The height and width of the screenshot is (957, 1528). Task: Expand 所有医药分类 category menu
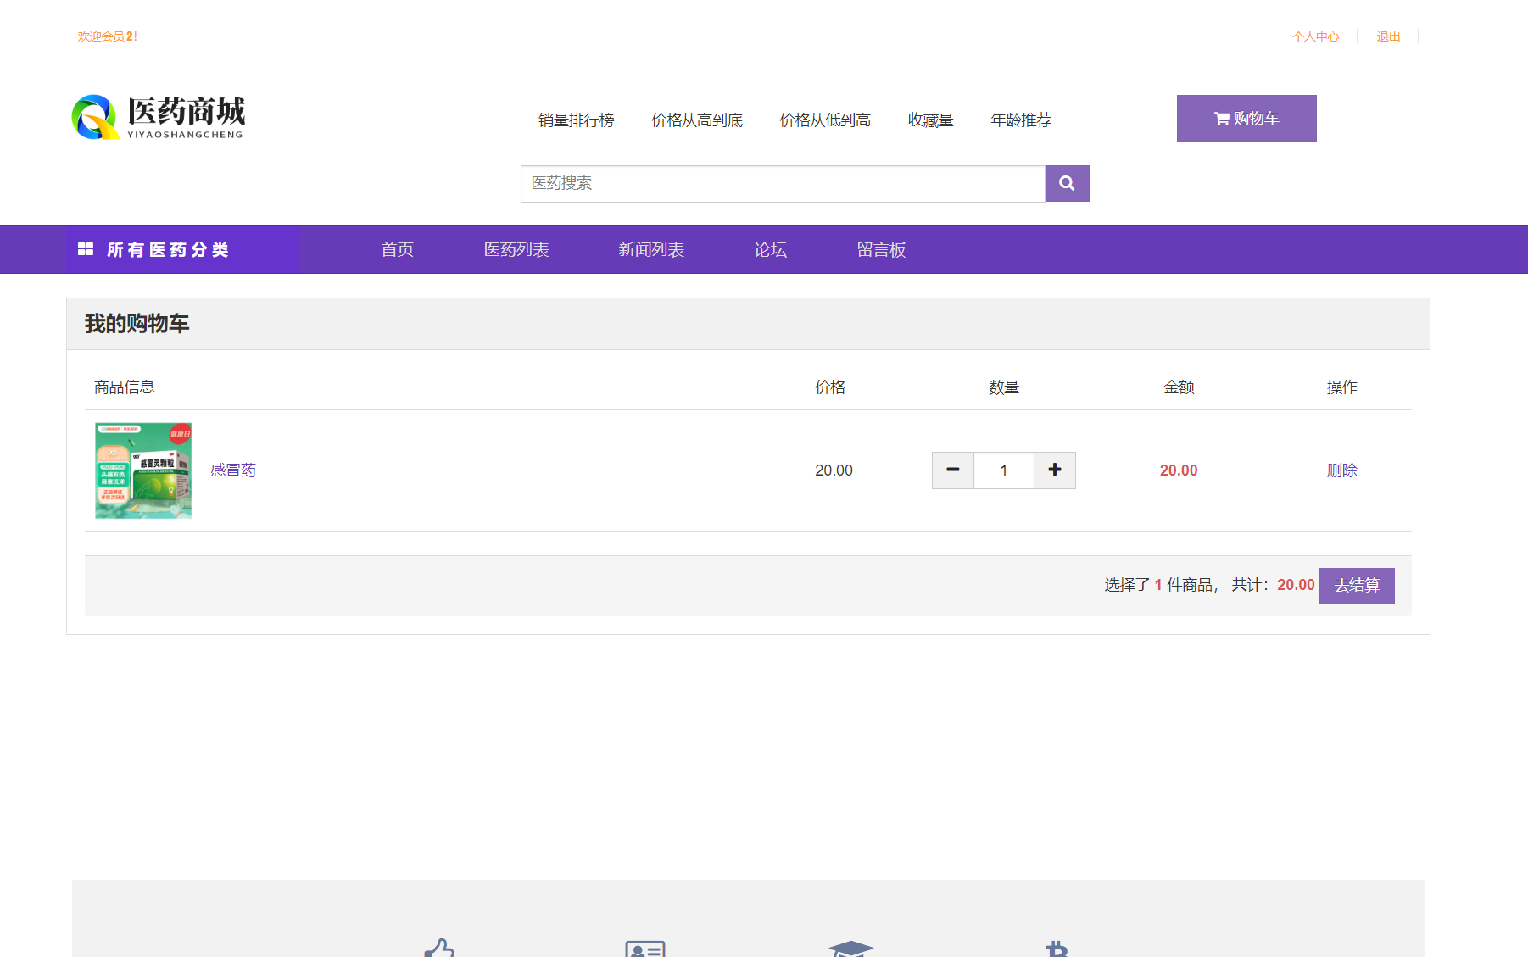(x=167, y=250)
